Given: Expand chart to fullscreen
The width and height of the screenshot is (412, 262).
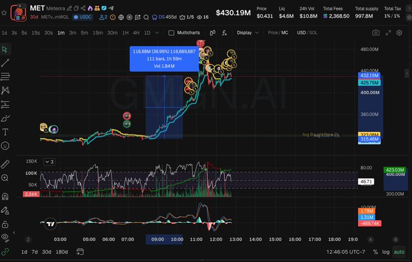Looking at the screenshot, I should [388, 33].
